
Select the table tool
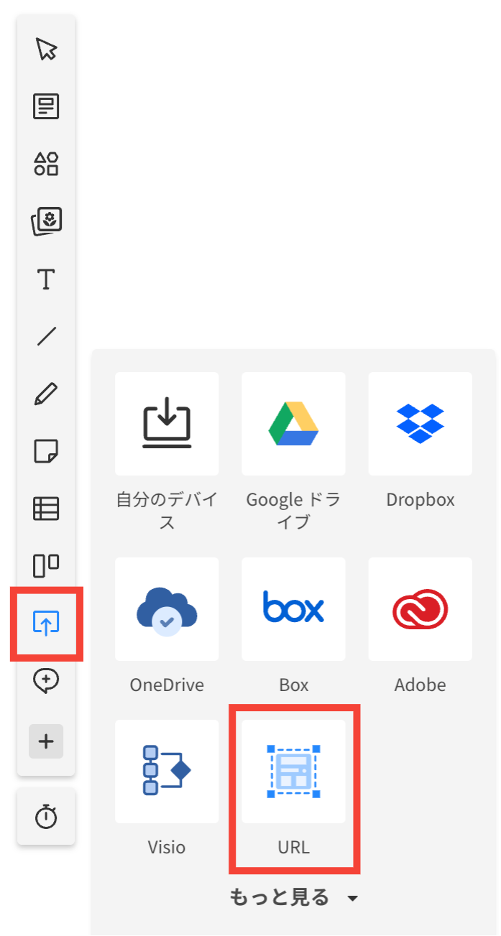[x=46, y=509]
